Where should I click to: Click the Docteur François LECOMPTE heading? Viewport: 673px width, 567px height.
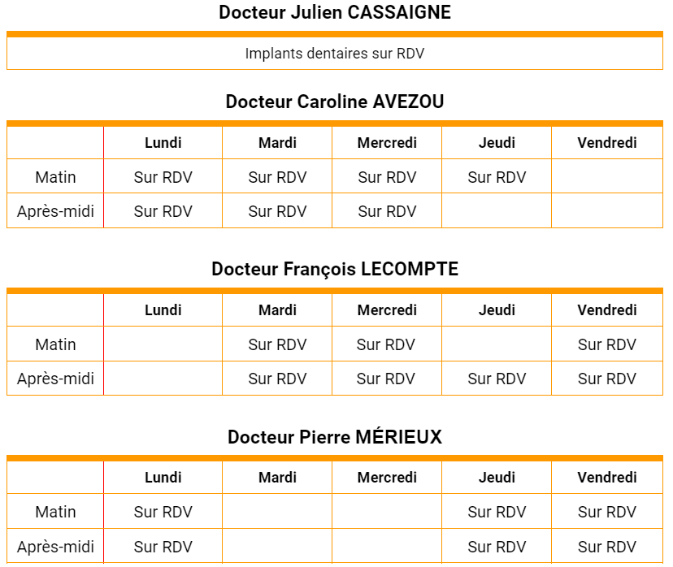(x=335, y=269)
